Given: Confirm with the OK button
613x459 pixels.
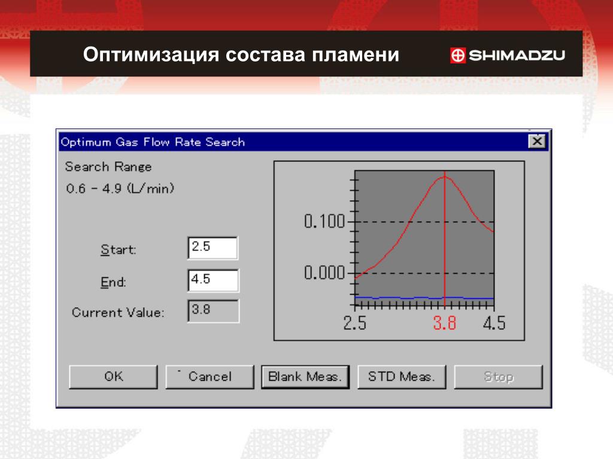Looking at the screenshot, I should tap(113, 377).
